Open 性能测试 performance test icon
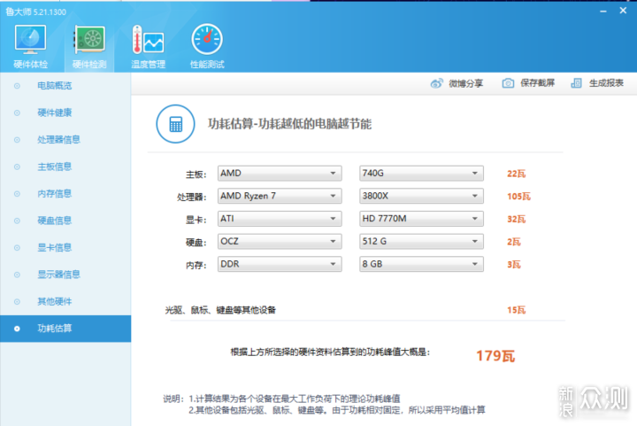The height and width of the screenshot is (426, 637). (207, 40)
